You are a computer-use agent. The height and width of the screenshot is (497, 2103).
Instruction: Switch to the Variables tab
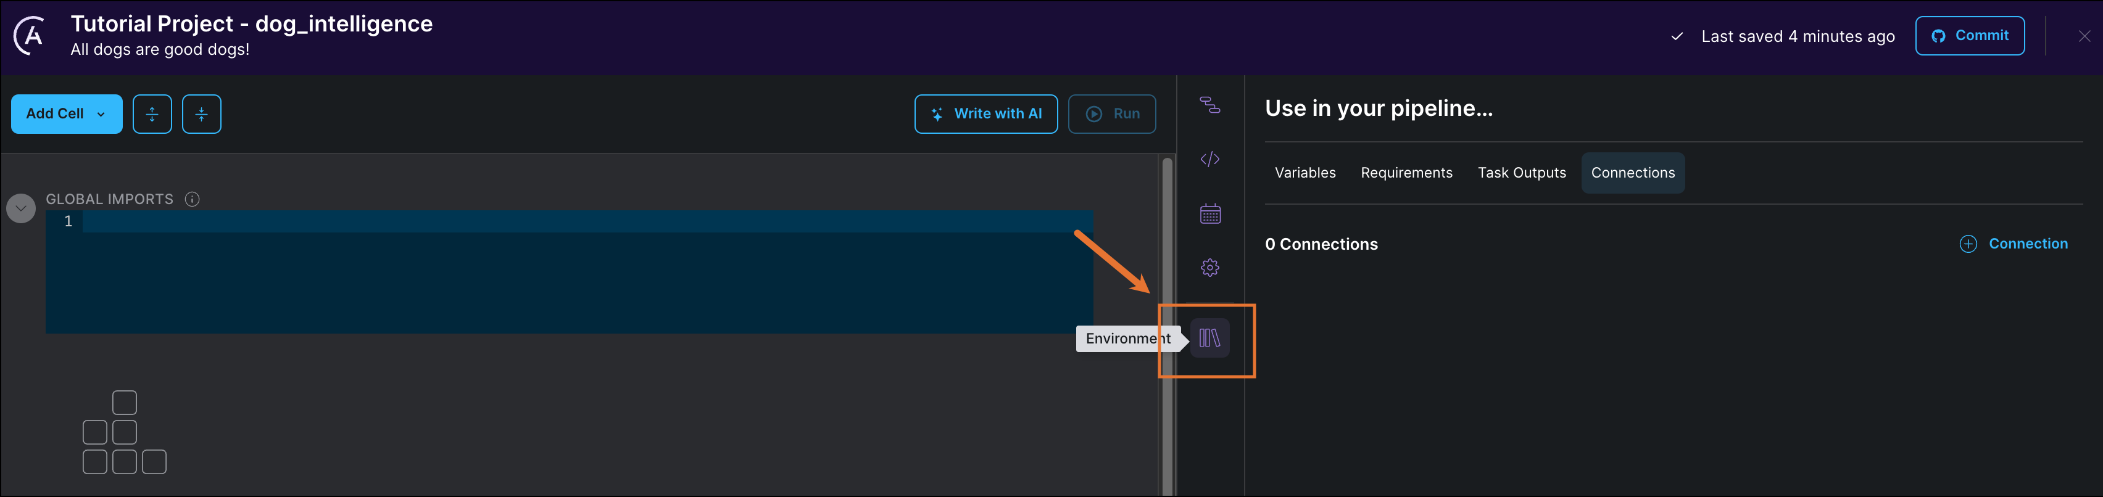point(1305,173)
